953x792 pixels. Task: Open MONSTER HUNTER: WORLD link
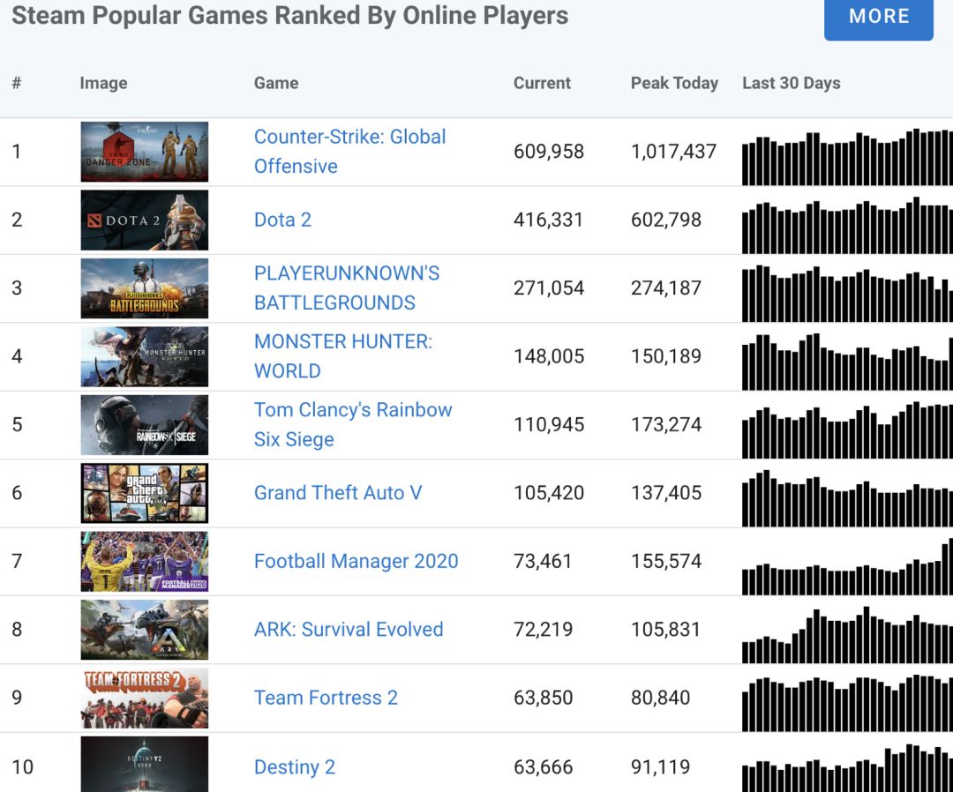point(342,356)
